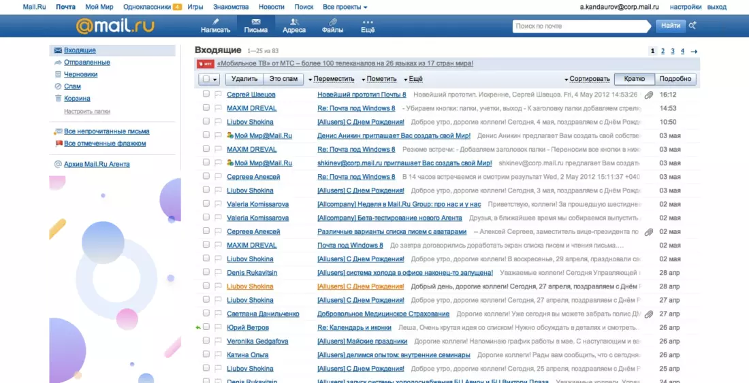Open Поиск in top navigation
This screenshot has width=749, height=383.
pos(304,7)
